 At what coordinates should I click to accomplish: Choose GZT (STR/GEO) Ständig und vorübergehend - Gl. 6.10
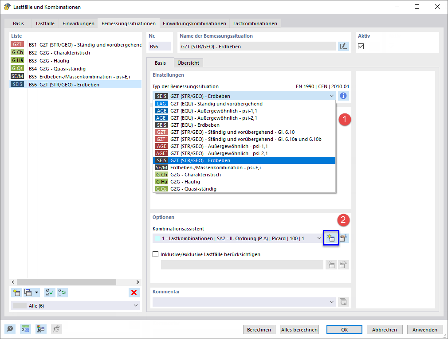(244, 132)
